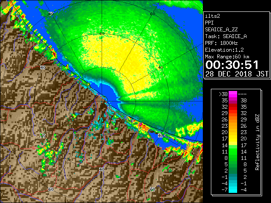Image resolution: width=271 pixels, height=203 pixels.
Task: Click the "60" ring label in the upper-left sea
Action: (51, 14)
